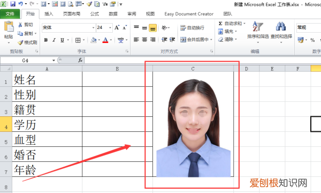Open the Name Box dropdown arrow
The width and height of the screenshot is (321, 193).
point(53,60)
